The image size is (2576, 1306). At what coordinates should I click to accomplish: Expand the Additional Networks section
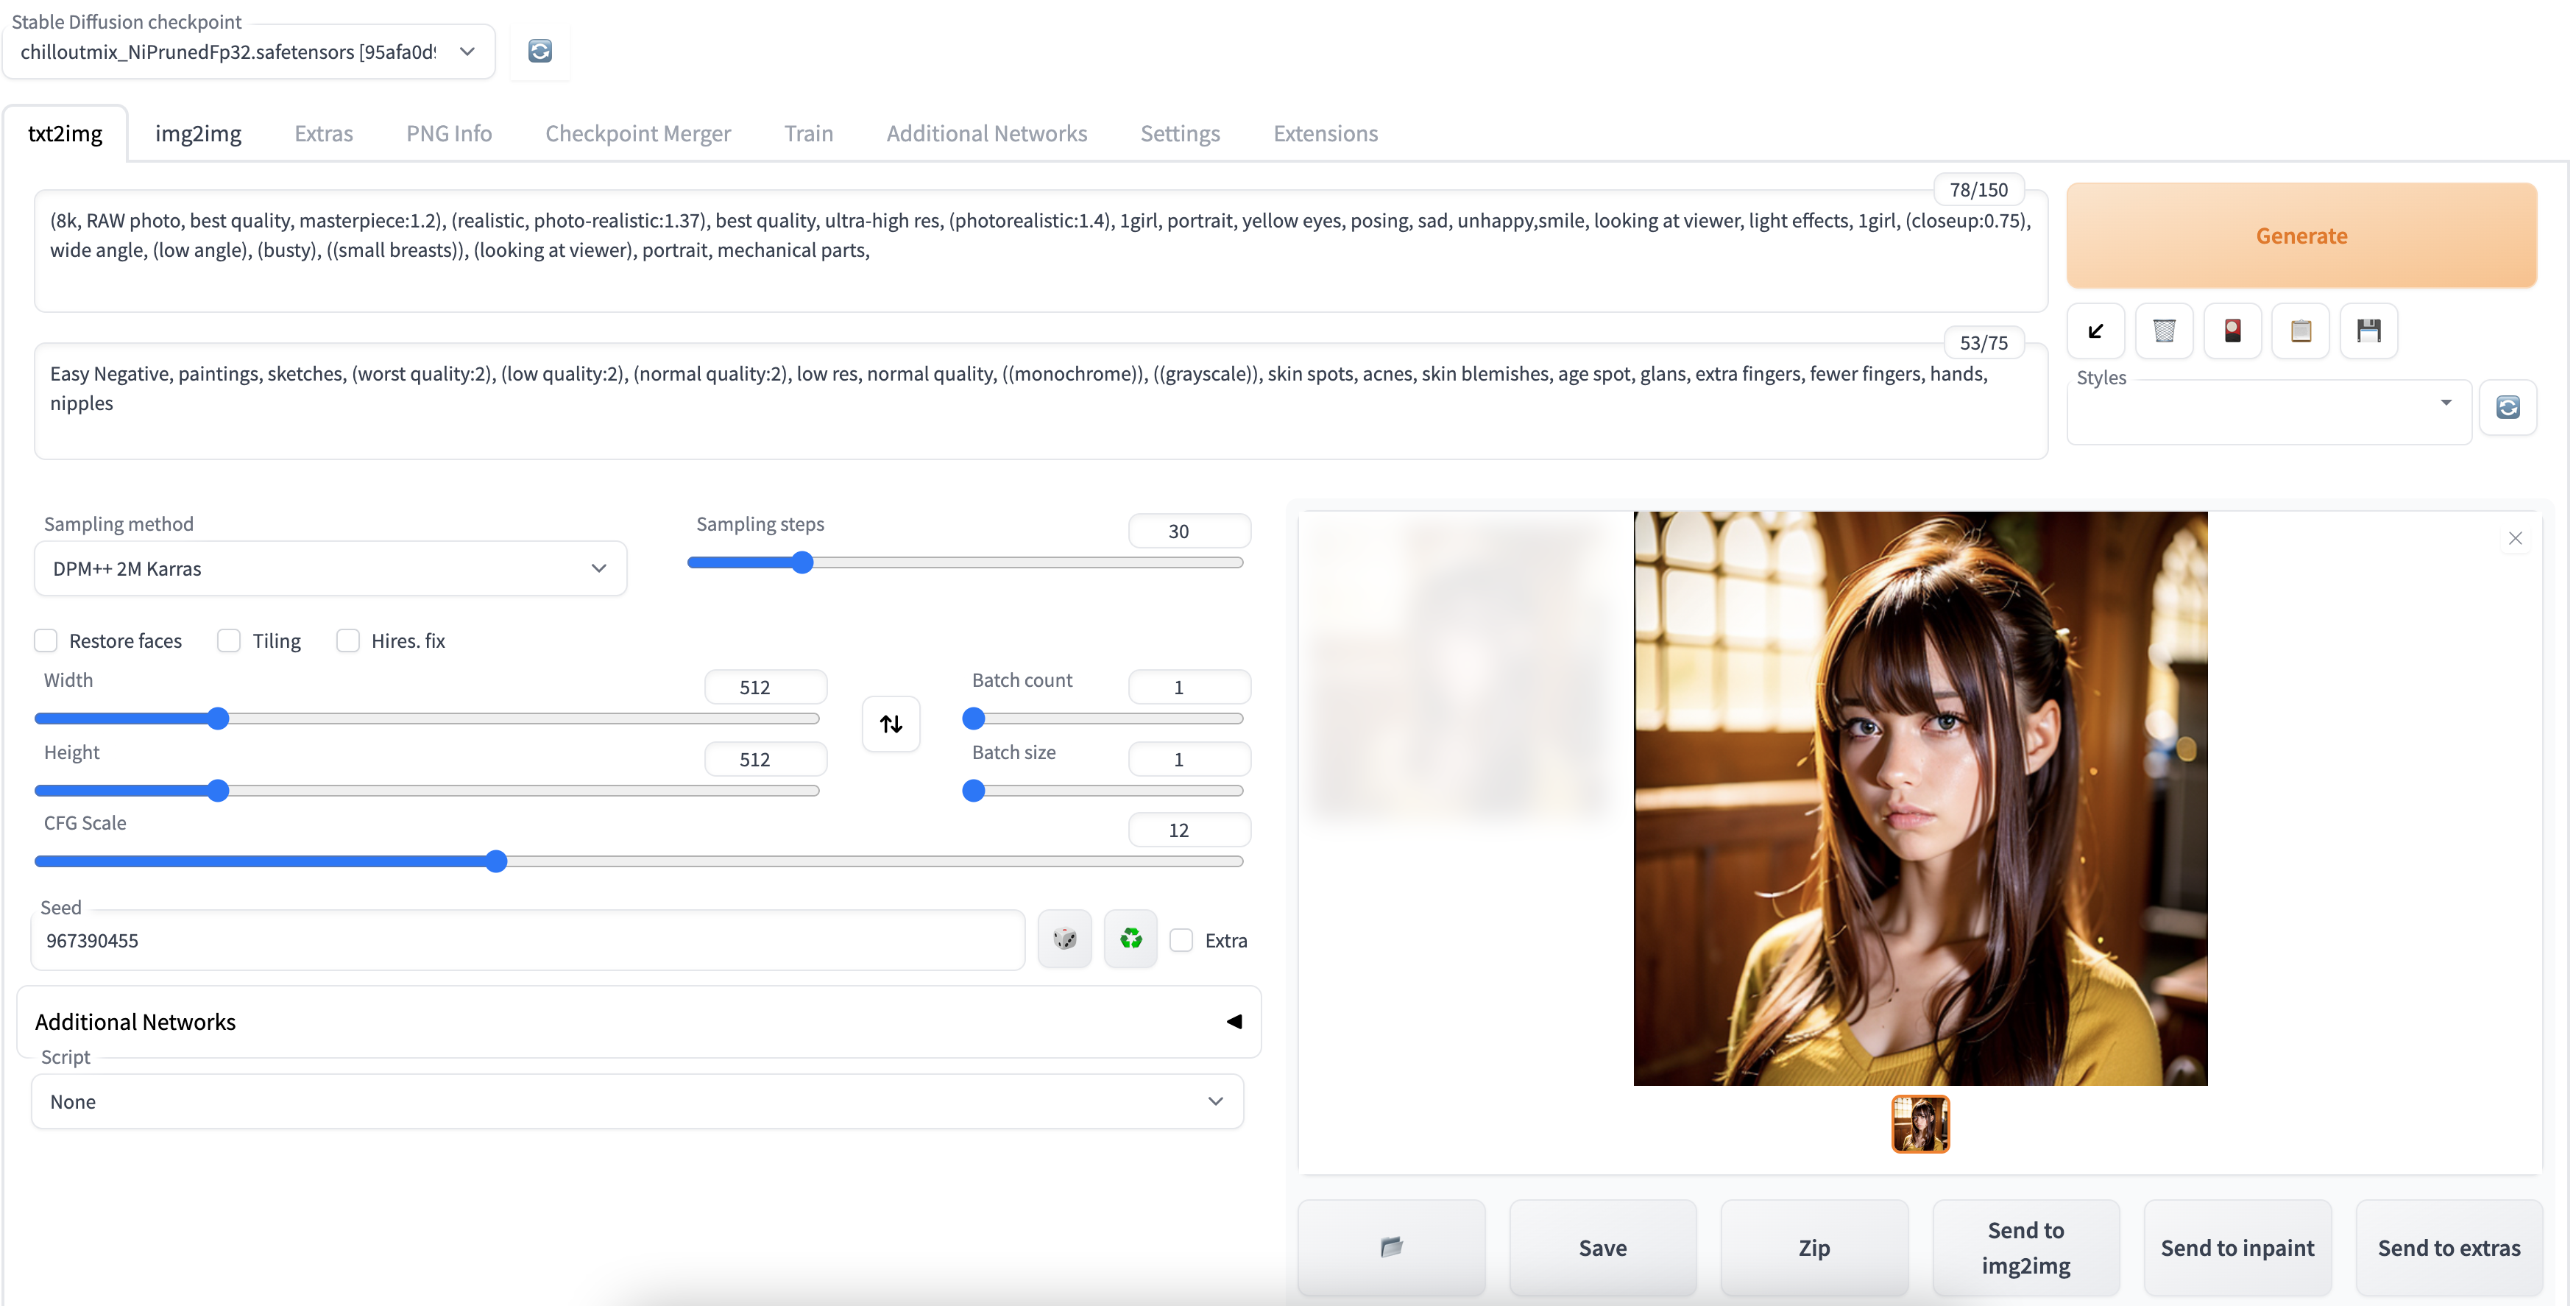coord(1233,1021)
